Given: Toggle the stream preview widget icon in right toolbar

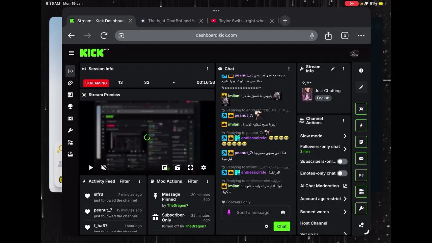Looking at the screenshot, I should click(x=361, y=109).
